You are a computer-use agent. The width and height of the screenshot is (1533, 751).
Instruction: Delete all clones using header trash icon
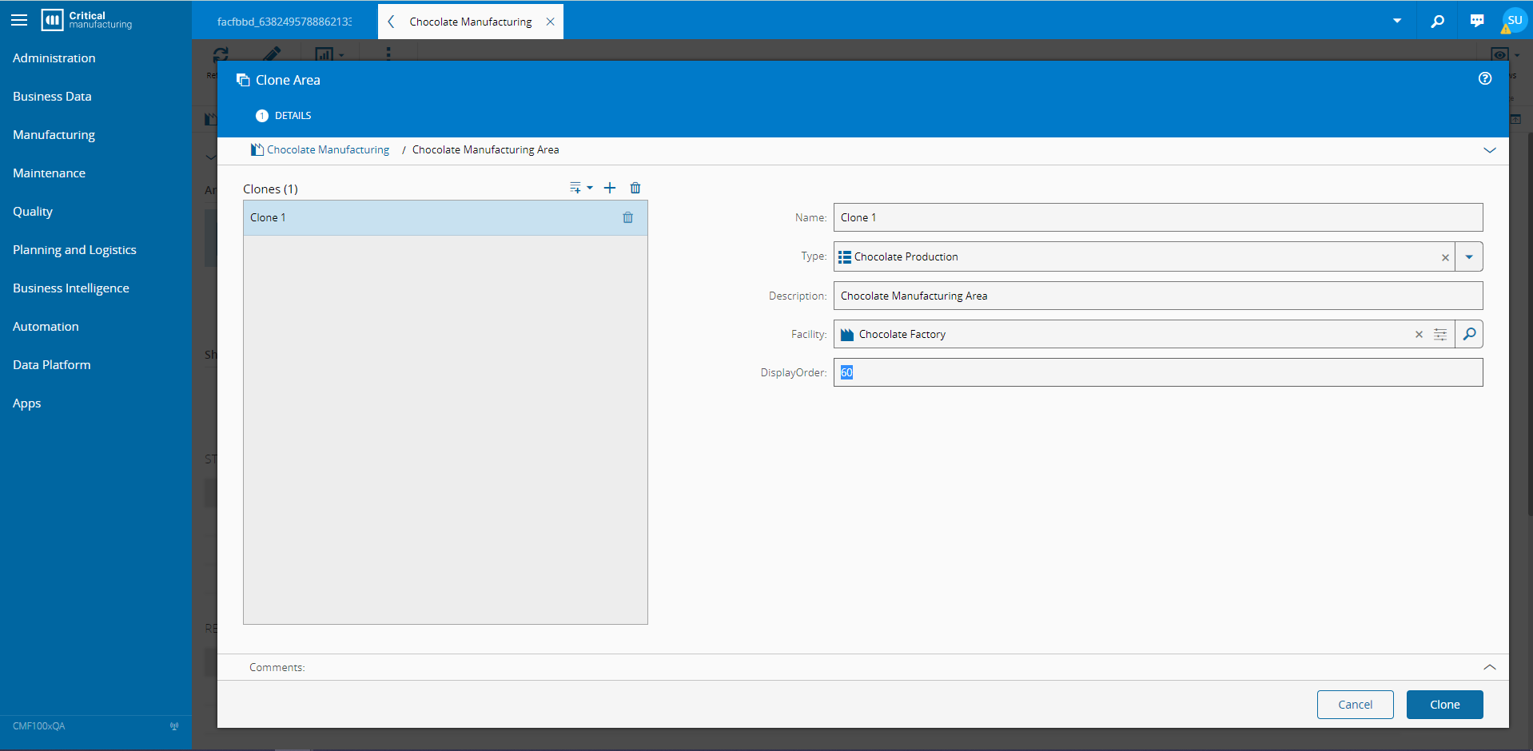[x=635, y=188]
